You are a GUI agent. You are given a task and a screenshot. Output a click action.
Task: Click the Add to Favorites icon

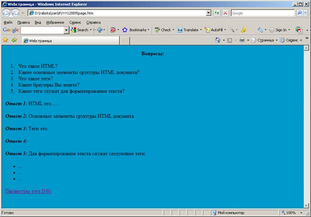pyautogui.click(x=14, y=40)
